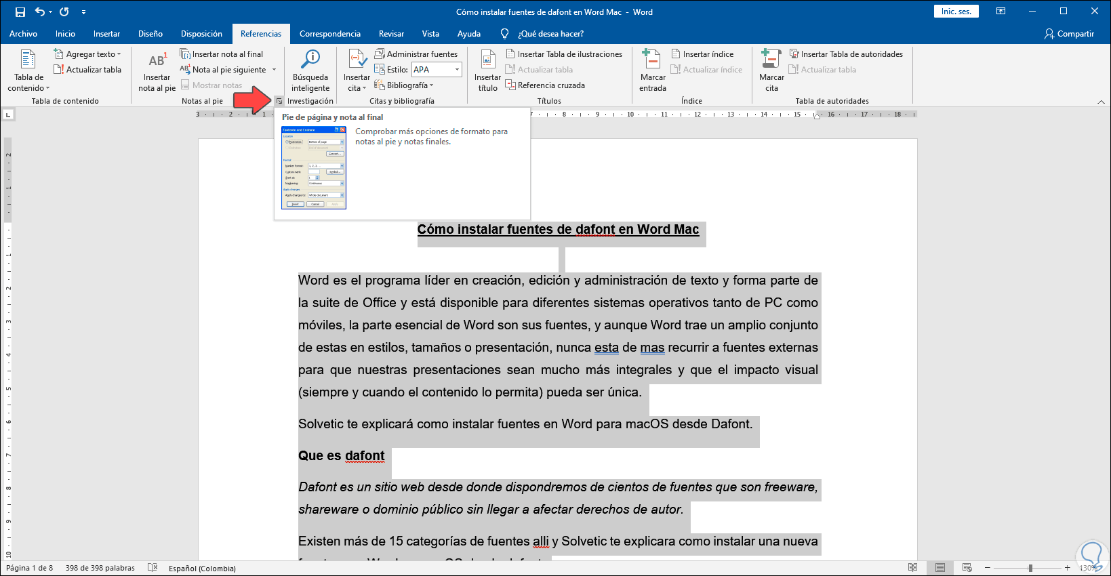The width and height of the screenshot is (1111, 576).
Task: Click the Insertar título button
Action: point(488,70)
